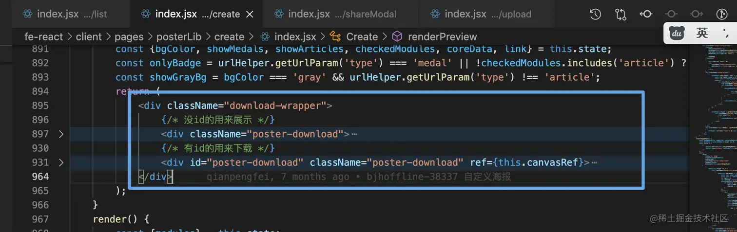Open the renderPreview method breadcrumb symbol
The height and width of the screenshot is (232, 737).
[x=442, y=36]
